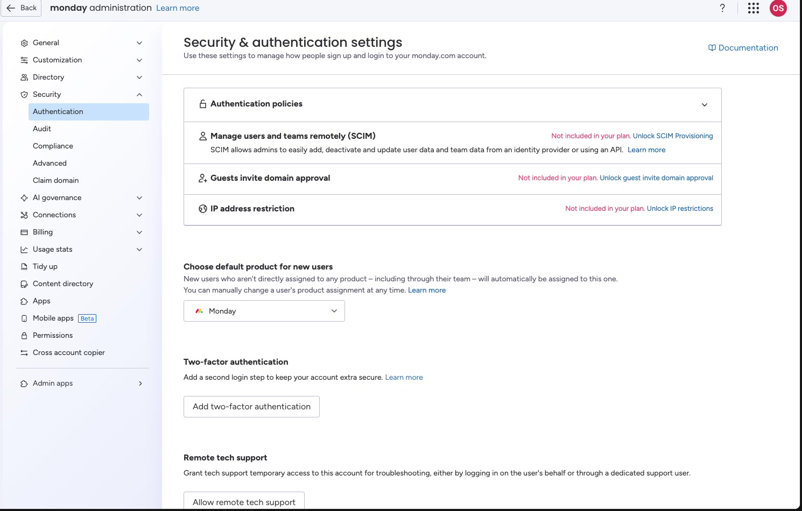The image size is (802, 511).
Task: Click the AI governance sparkle icon
Action: (24, 198)
